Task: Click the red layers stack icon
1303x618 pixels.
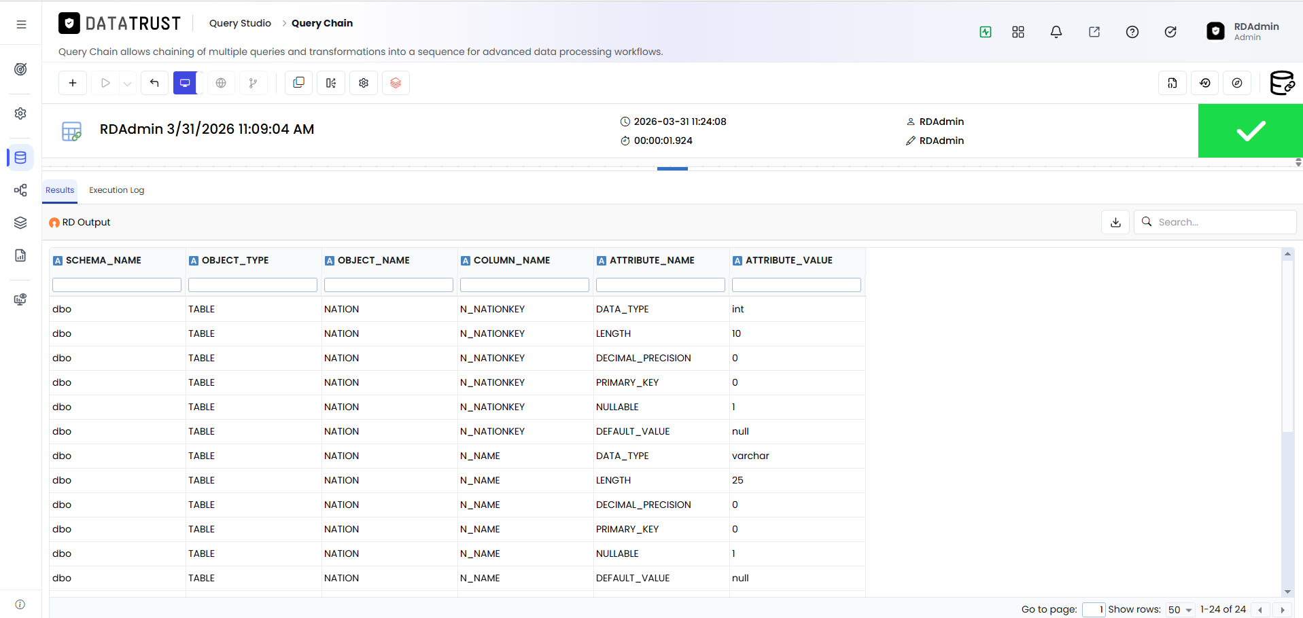Action: pyautogui.click(x=396, y=83)
